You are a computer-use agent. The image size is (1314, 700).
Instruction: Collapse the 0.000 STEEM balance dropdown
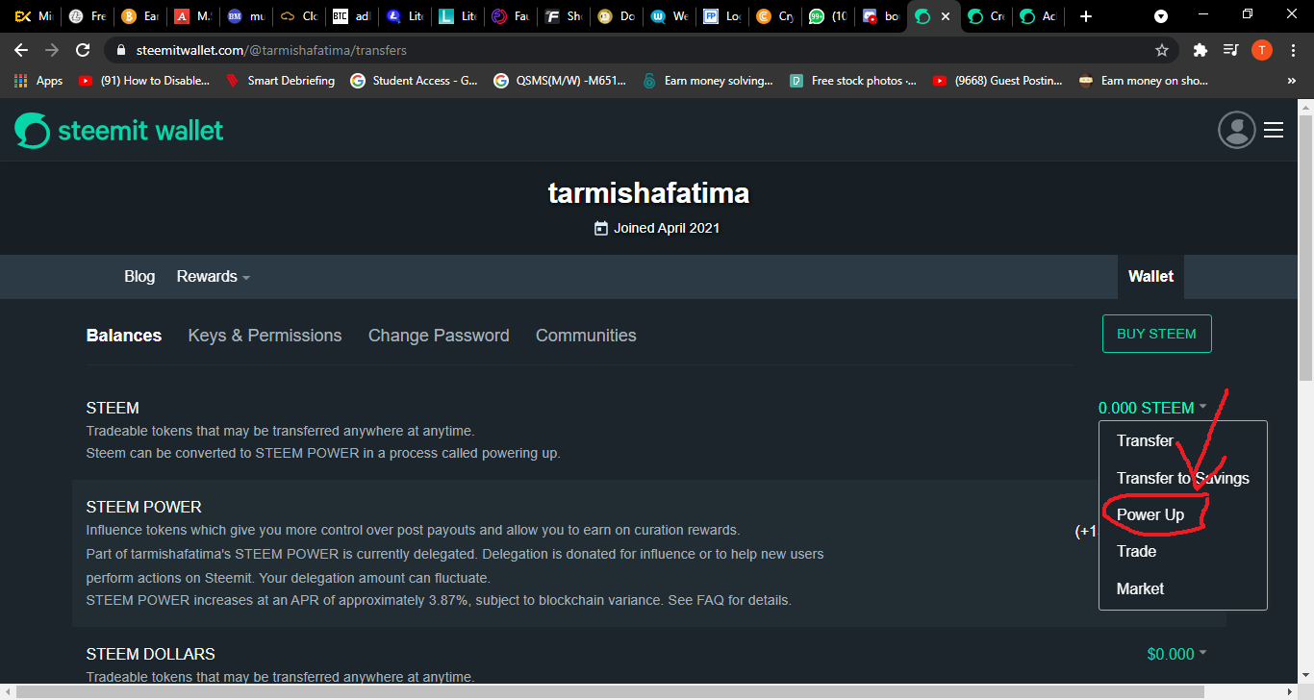1152,408
